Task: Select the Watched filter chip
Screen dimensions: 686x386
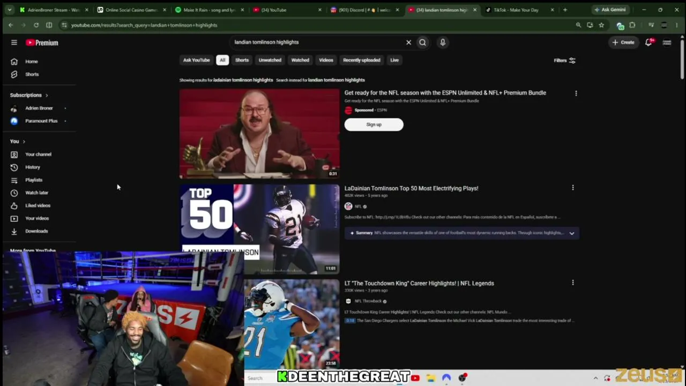Action: (300, 60)
